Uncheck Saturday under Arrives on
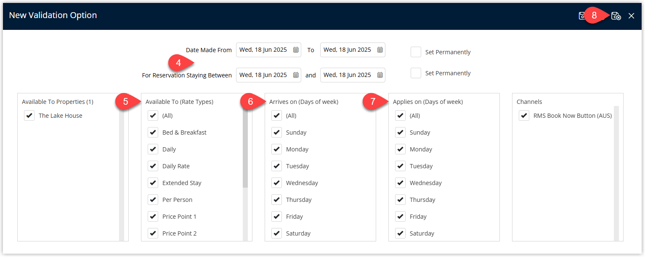 click(276, 233)
